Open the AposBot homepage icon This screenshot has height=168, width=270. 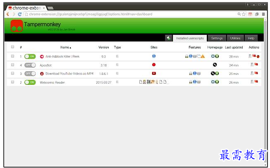(215, 65)
